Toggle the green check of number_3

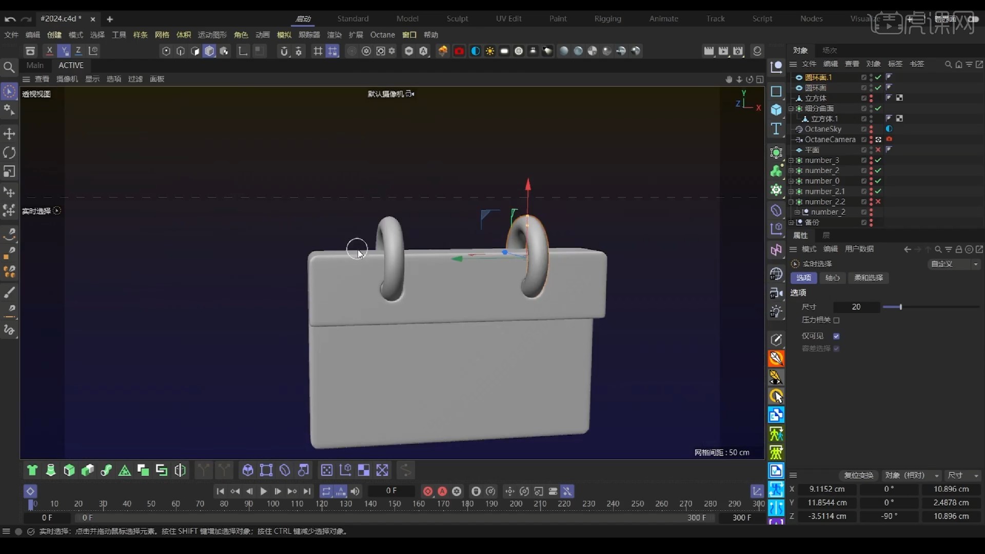tap(878, 160)
